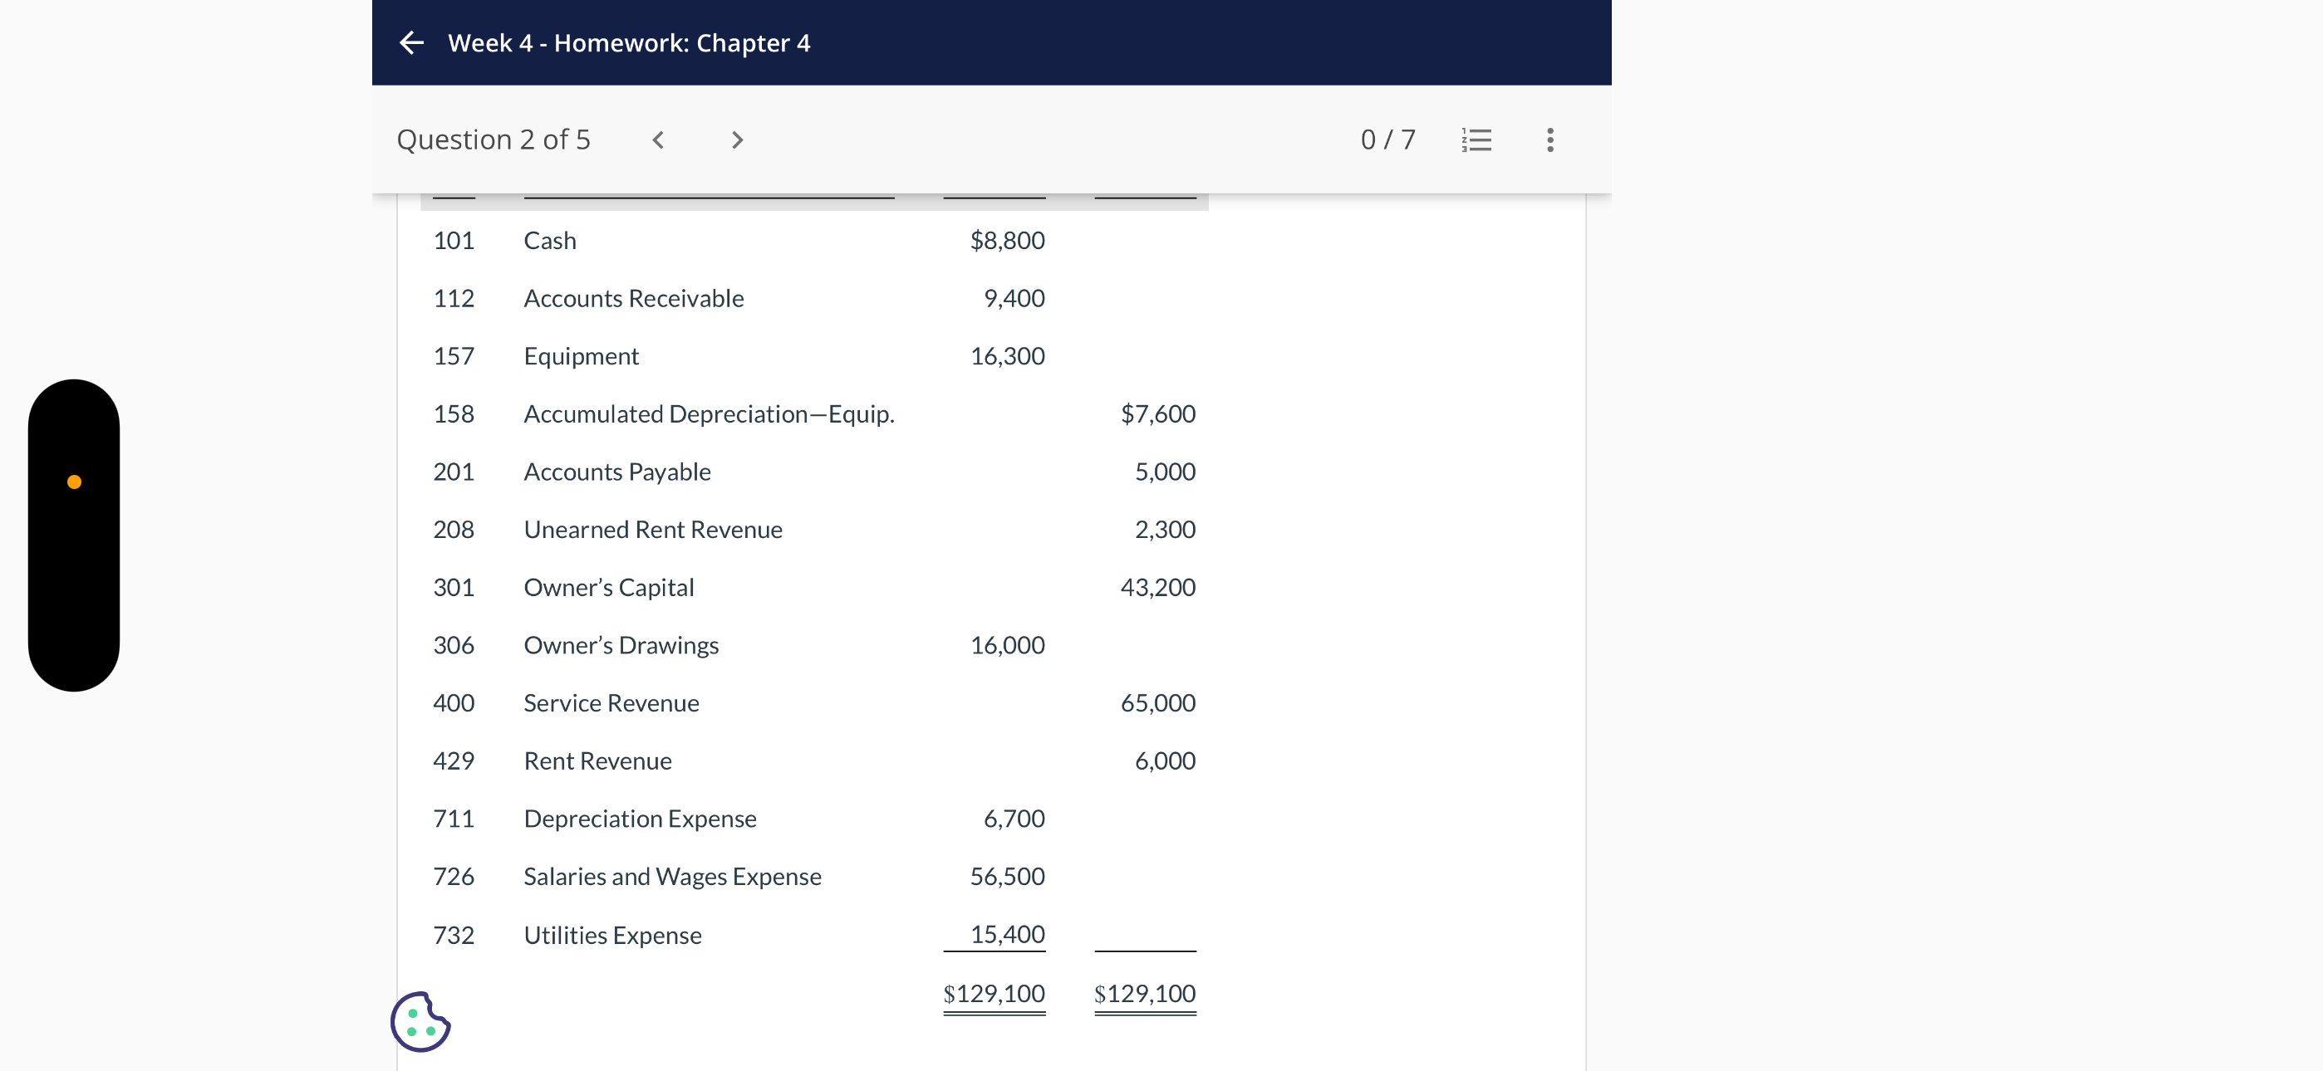
Task: Click the Equipment 16,300 debit amount
Action: [x=1006, y=356]
